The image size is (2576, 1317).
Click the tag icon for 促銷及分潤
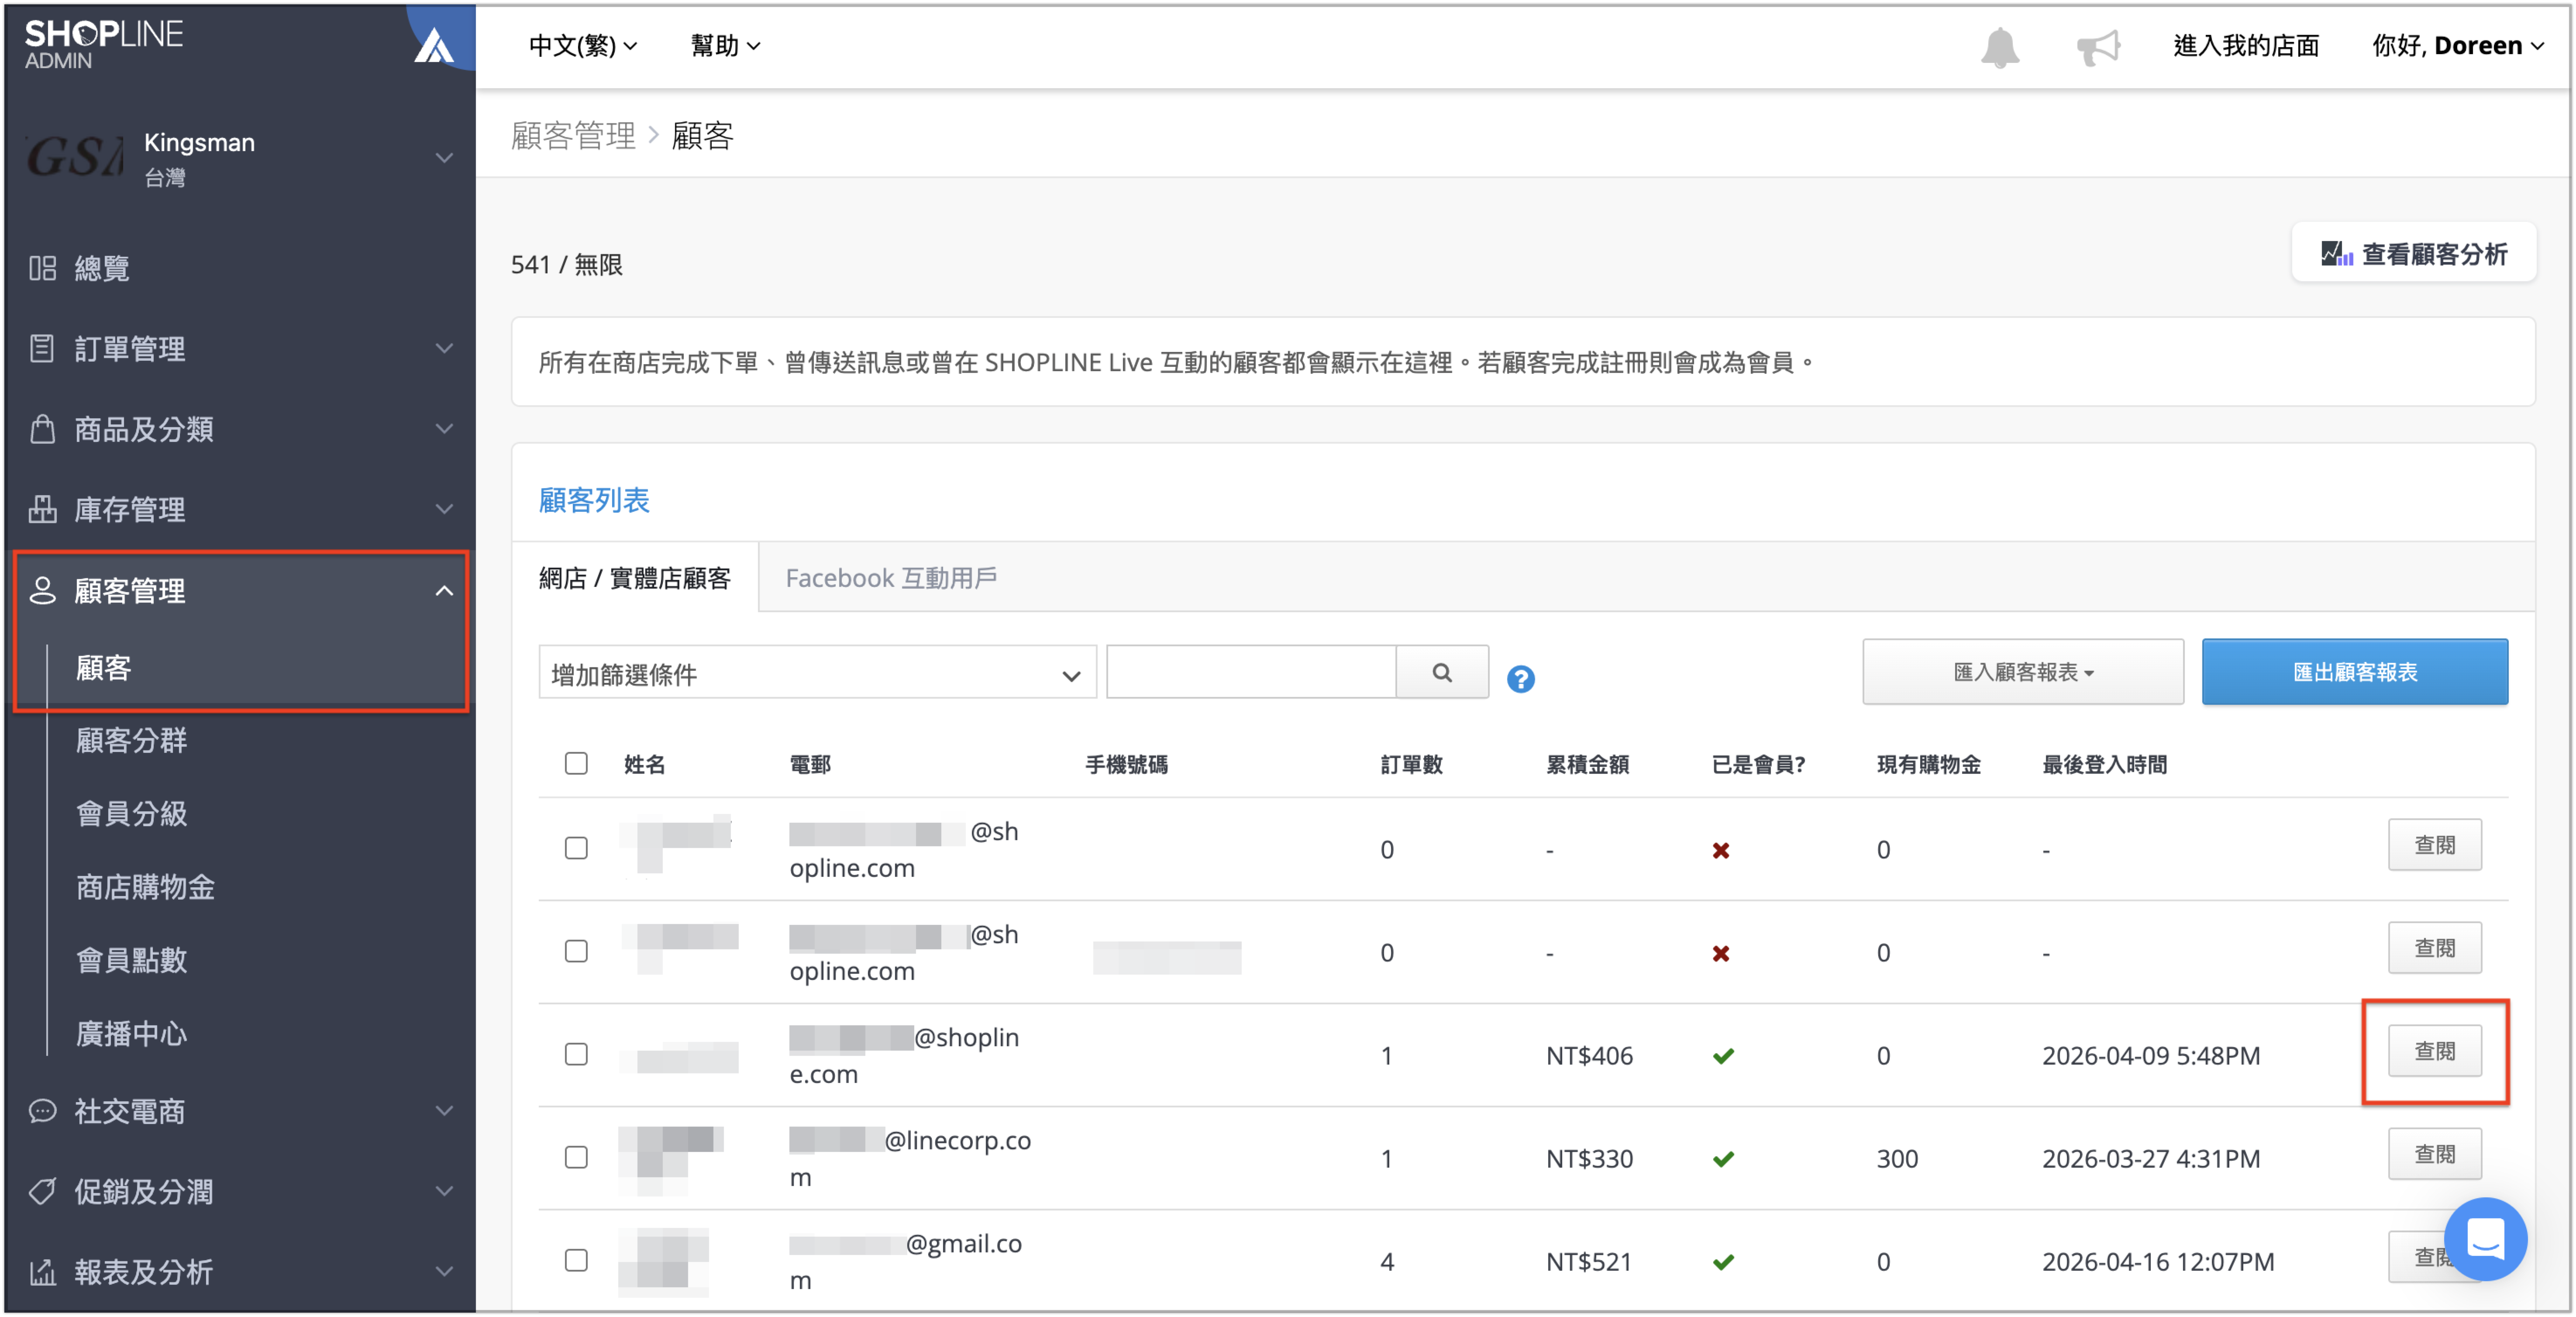42,1191
